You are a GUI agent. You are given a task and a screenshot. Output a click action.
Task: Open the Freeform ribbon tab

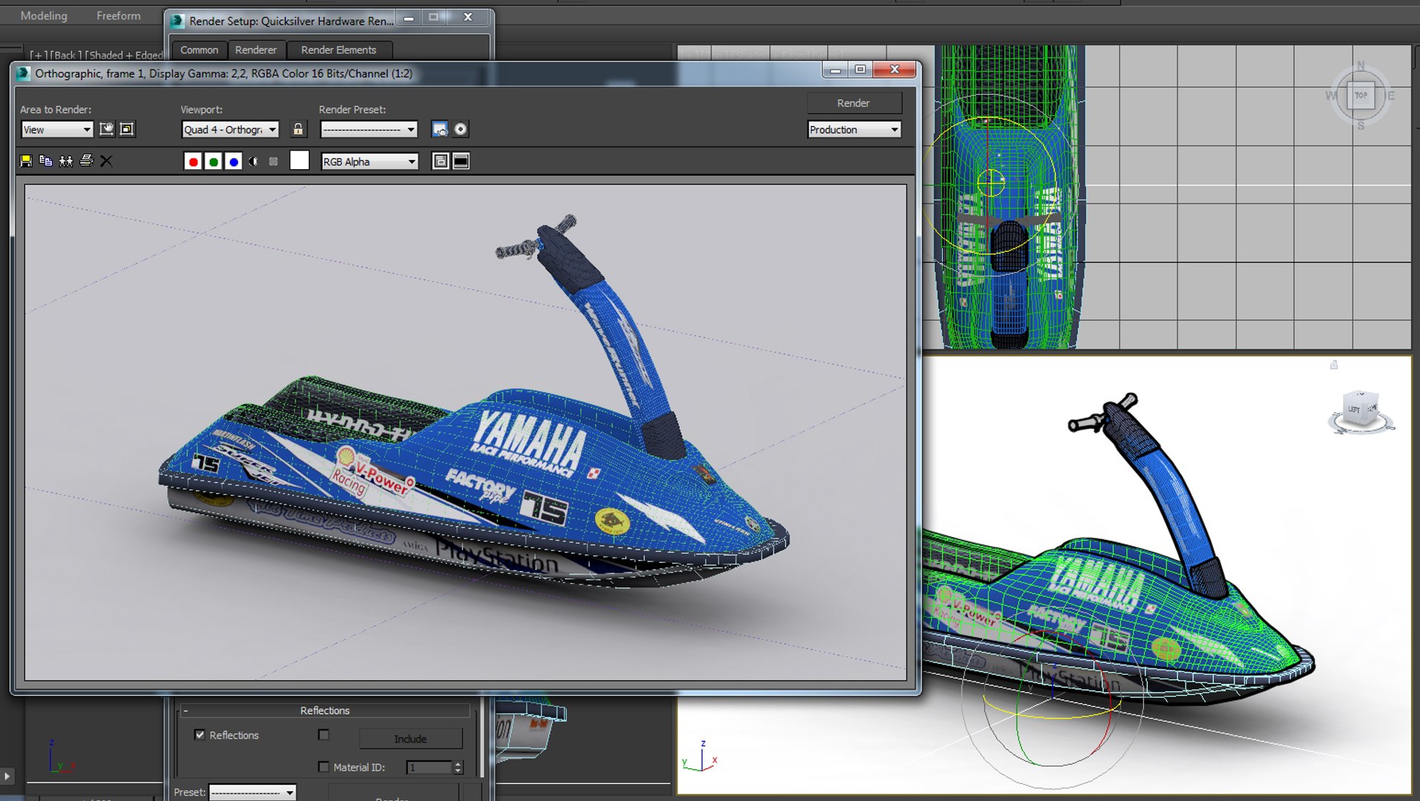click(x=119, y=16)
